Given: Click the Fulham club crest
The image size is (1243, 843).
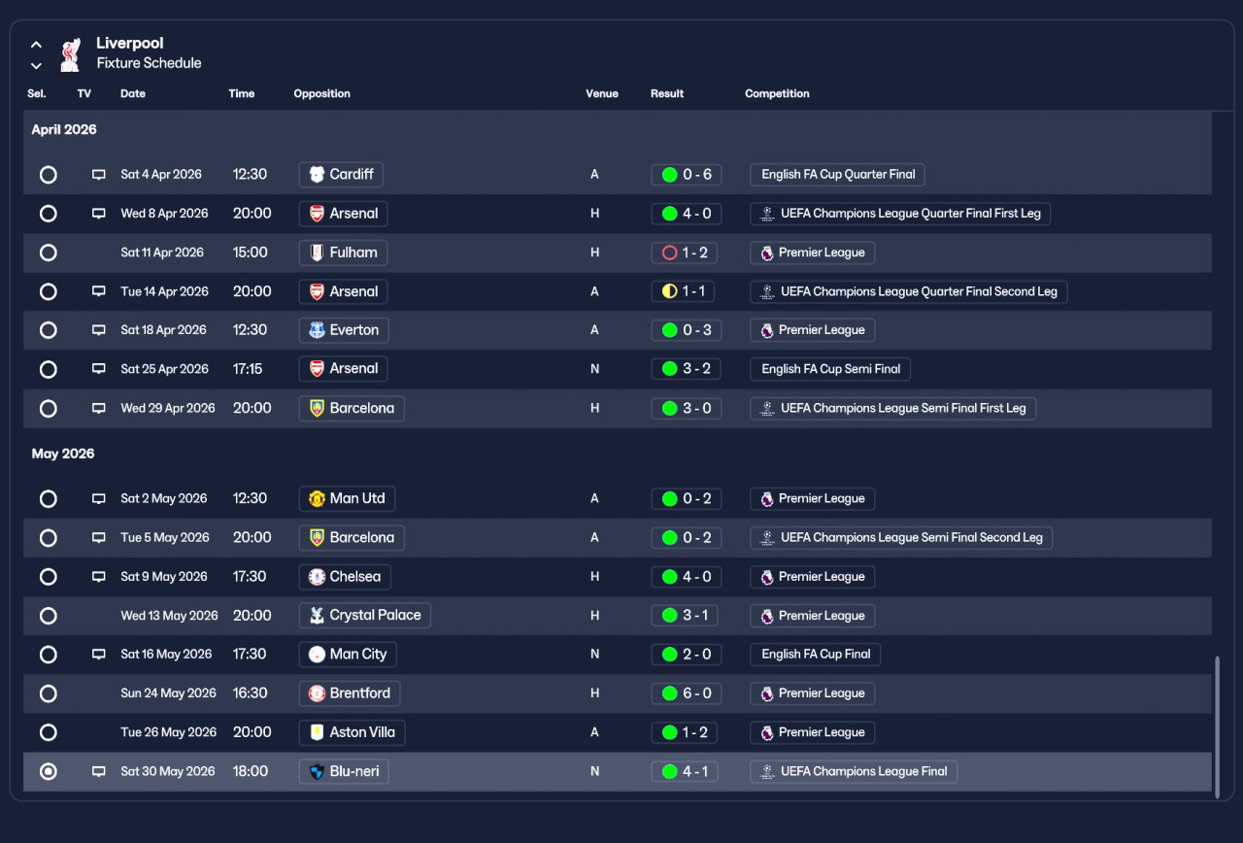Looking at the screenshot, I should pyautogui.click(x=317, y=253).
